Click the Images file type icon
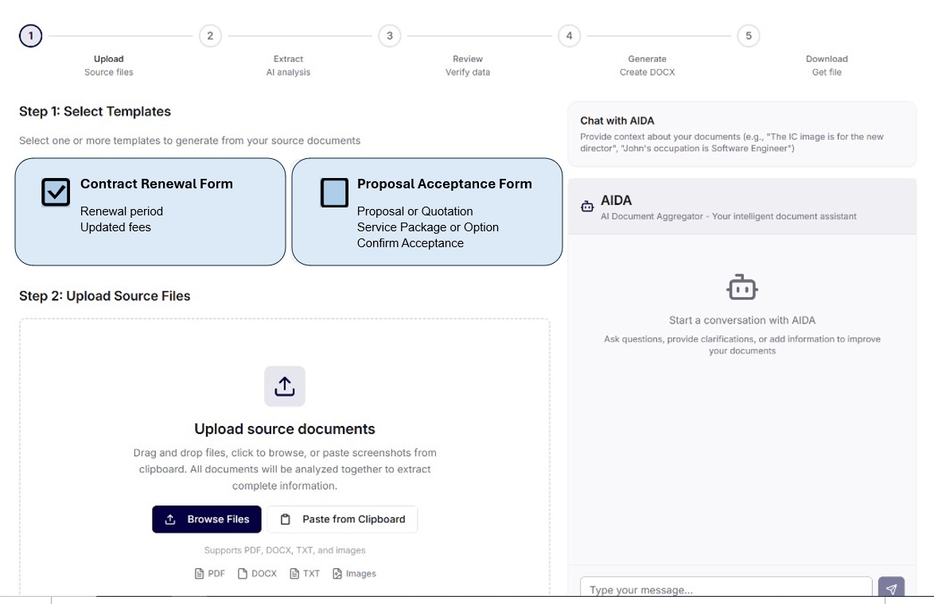This screenshot has height=604, width=934. [337, 574]
